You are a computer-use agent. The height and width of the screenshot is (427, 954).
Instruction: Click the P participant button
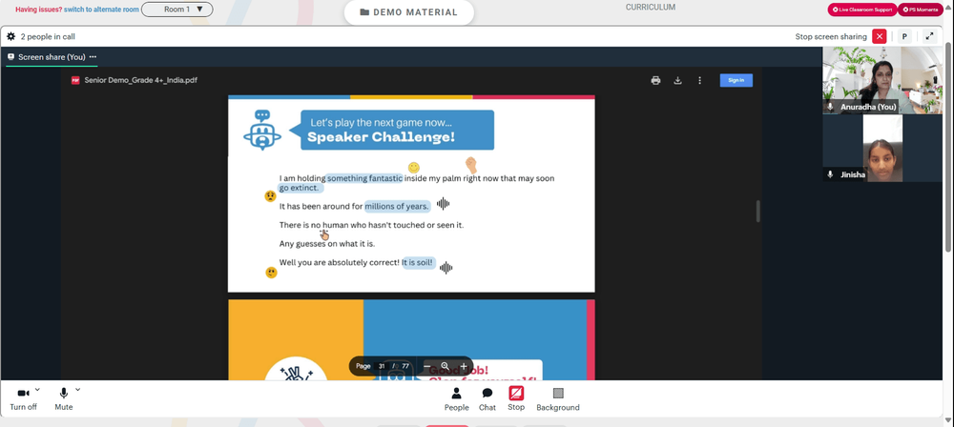(904, 36)
